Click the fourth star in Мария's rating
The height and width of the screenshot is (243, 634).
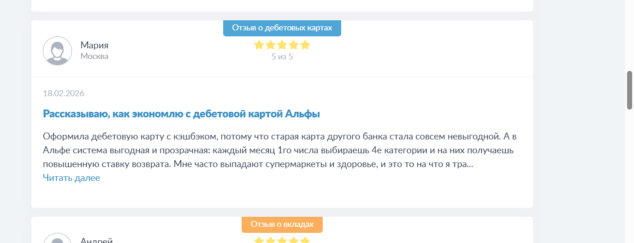[294, 45]
